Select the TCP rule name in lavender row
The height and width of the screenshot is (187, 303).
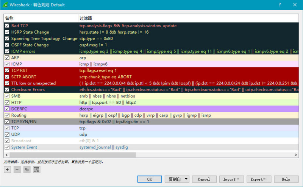click(x=15, y=128)
